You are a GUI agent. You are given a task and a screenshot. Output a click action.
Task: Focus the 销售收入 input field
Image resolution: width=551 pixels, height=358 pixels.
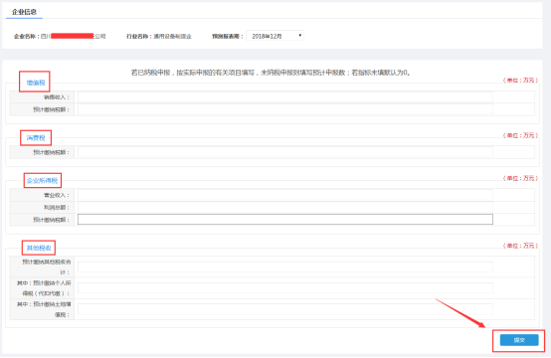coord(285,97)
